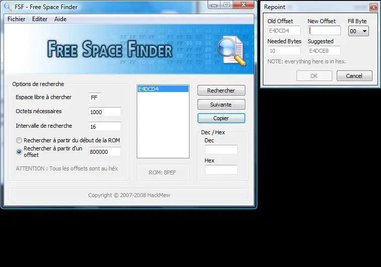Click the Copier button
381x267 pixels.
[221, 118]
